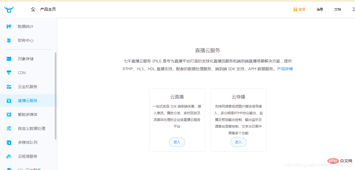Select the CDN sidebar icon
Image resolution: width=355 pixels, height=170 pixels.
tap(9, 72)
